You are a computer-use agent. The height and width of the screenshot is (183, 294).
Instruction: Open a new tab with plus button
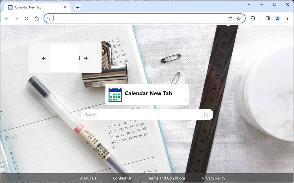tap(78, 7)
